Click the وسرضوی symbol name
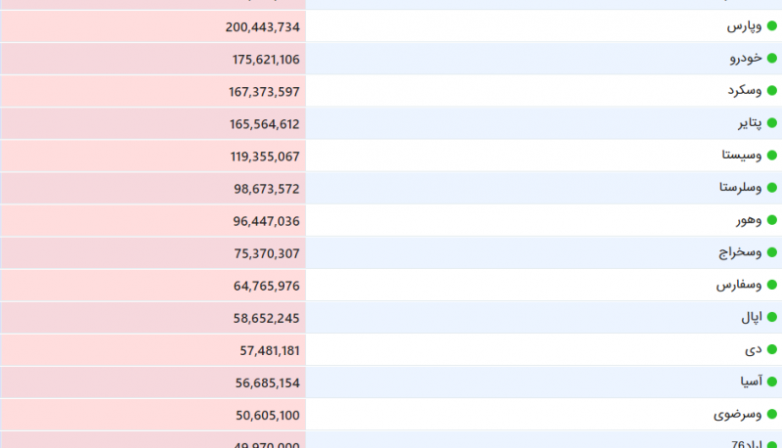This screenshot has height=448, width=782. click(x=738, y=414)
